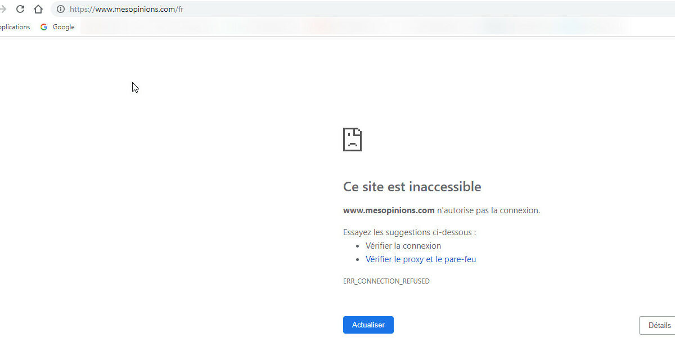Open the Google bookmark label

64,27
